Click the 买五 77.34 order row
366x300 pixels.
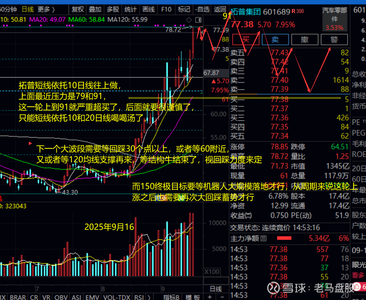pos(289,136)
